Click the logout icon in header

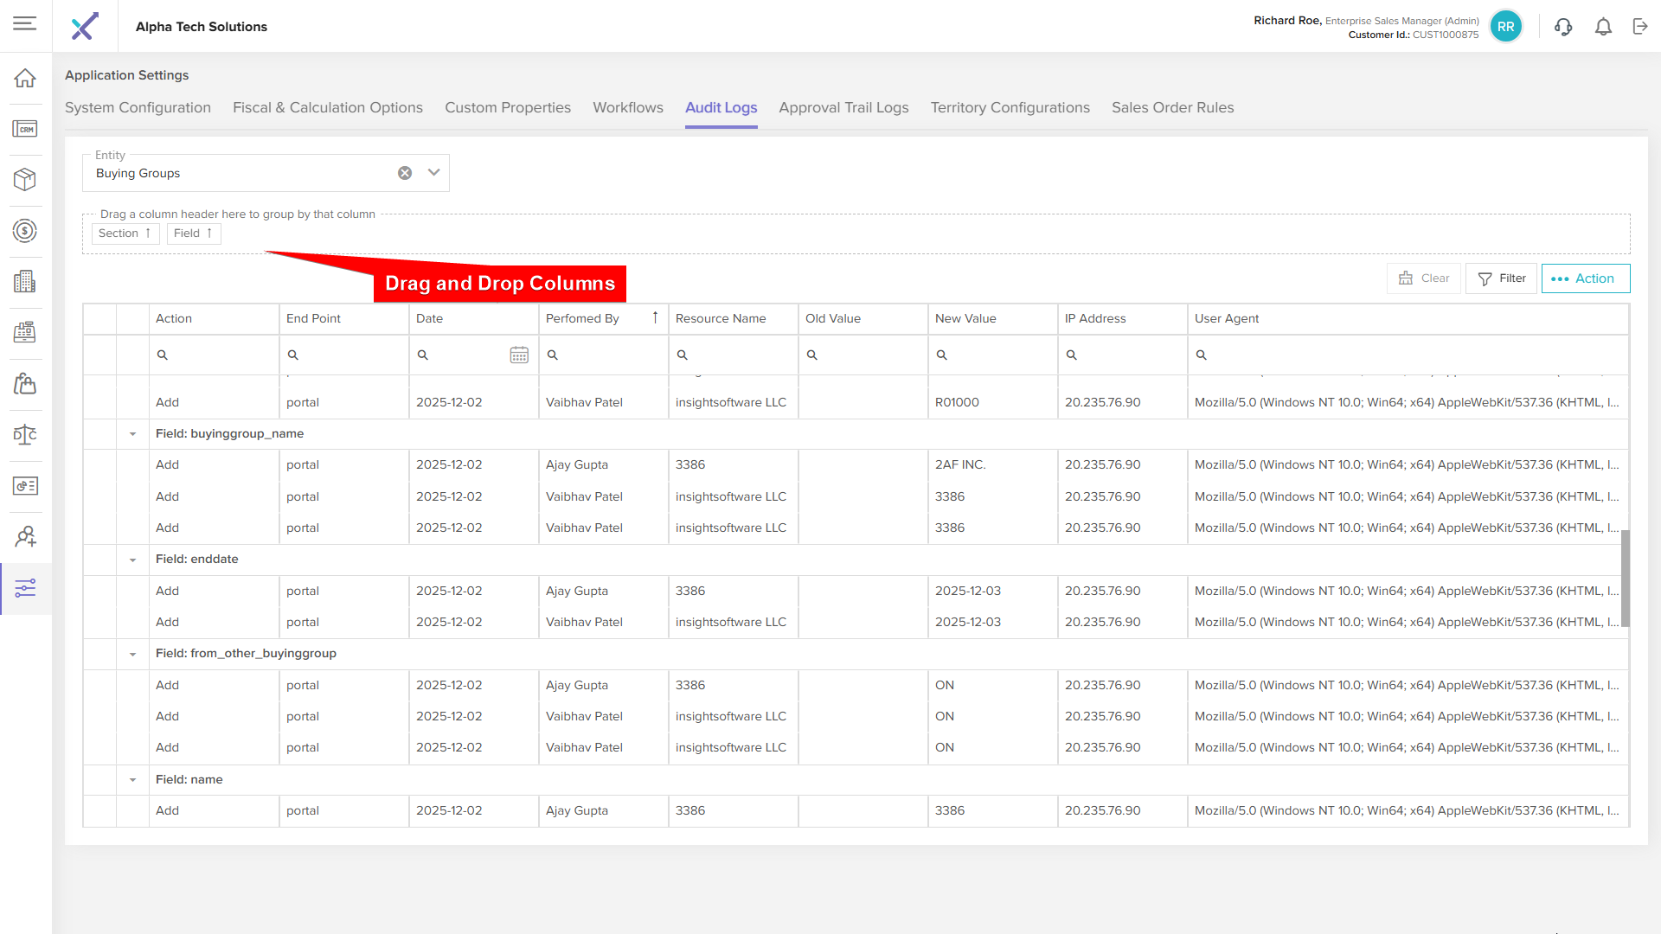point(1640,27)
